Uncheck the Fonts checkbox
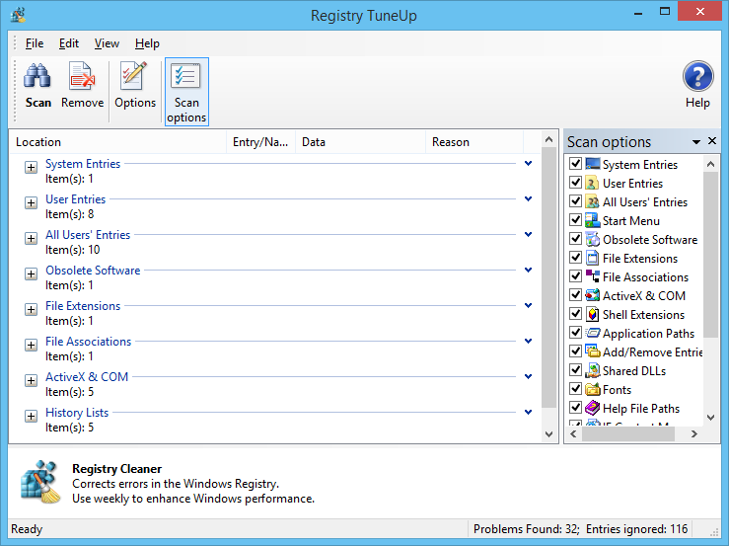Screen dimensions: 729x546 click(575, 389)
